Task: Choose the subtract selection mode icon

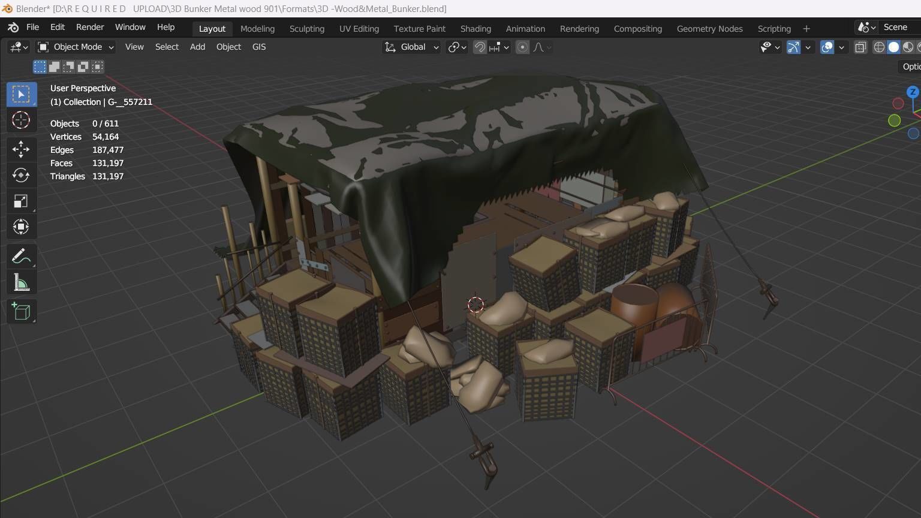Action: click(68, 67)
